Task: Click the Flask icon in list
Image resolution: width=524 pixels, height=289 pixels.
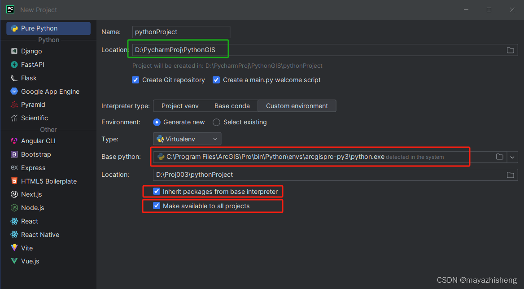Action: [14, 78]
